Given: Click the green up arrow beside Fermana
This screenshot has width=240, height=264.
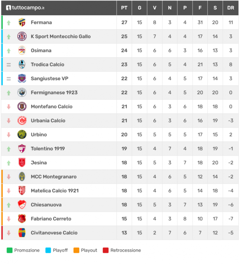Looking at the screenshot, I should tap(9, 23).
